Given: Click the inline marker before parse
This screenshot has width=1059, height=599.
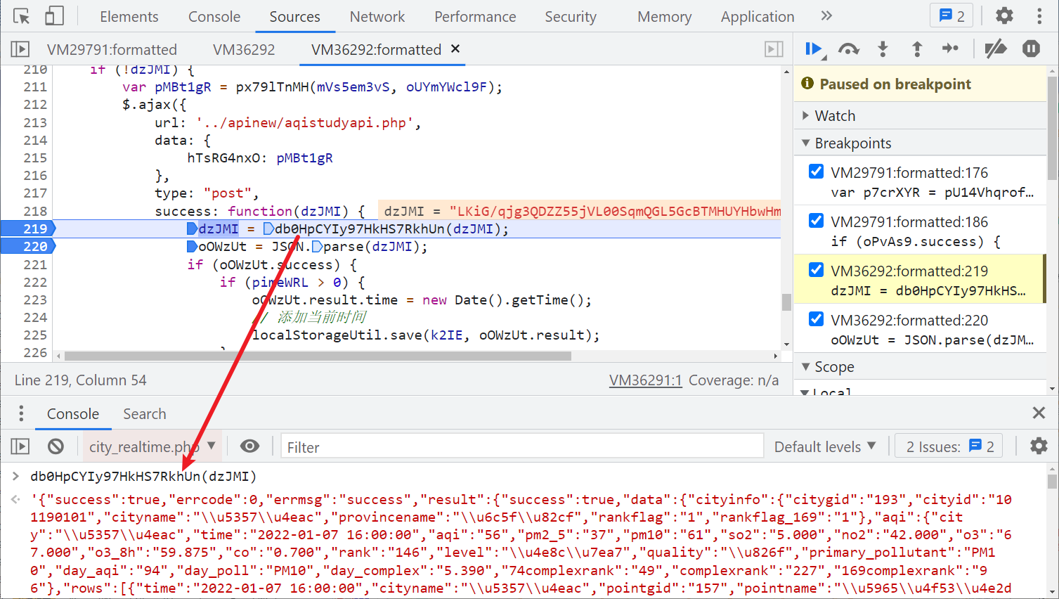Looking at the screenshot, I should 317,246.
